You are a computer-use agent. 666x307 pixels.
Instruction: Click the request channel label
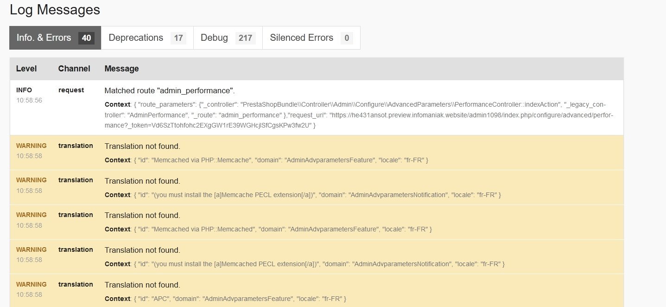71,90
